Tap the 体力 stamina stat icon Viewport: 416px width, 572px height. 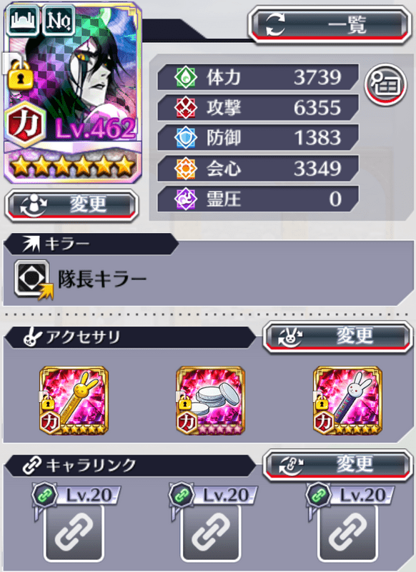click(186, 77)
